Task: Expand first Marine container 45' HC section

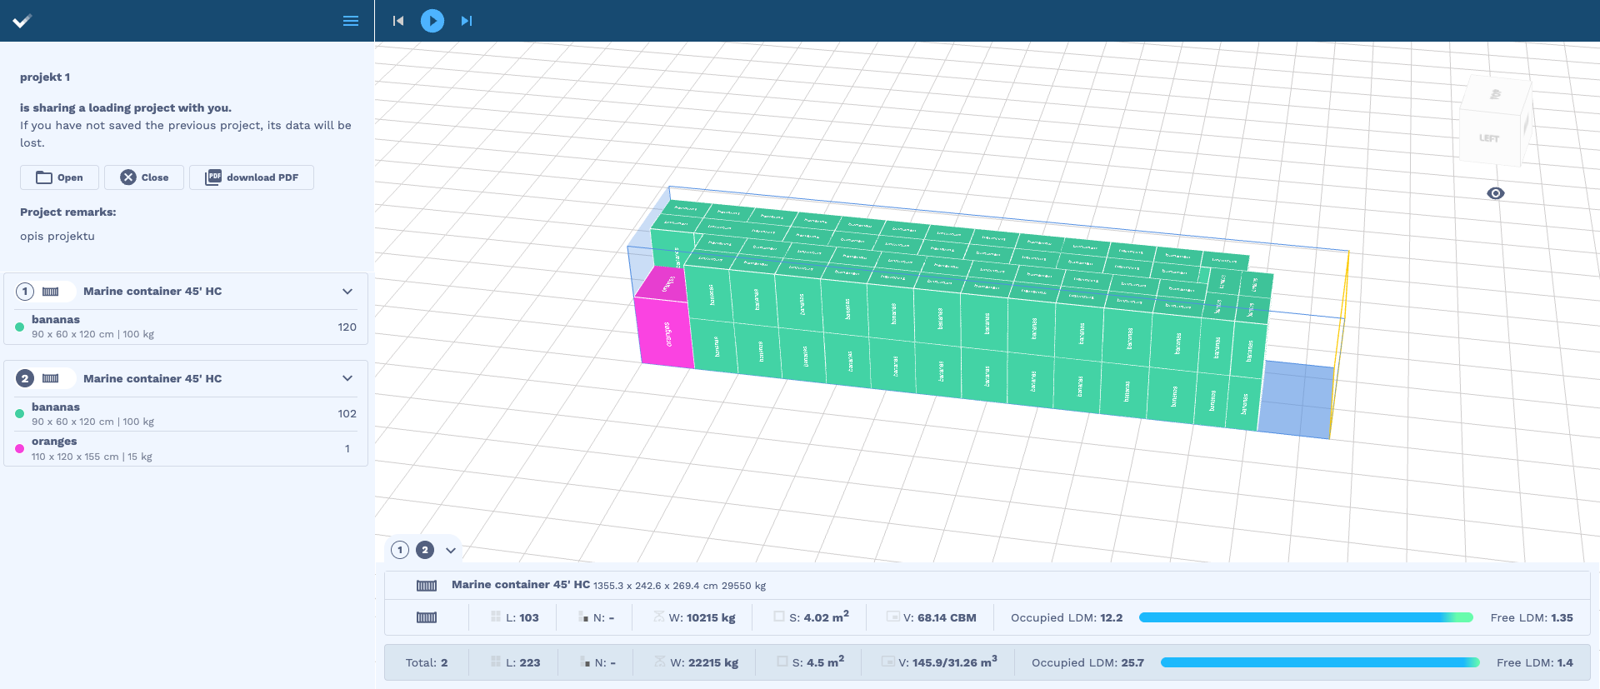Action: pos(347,292)
